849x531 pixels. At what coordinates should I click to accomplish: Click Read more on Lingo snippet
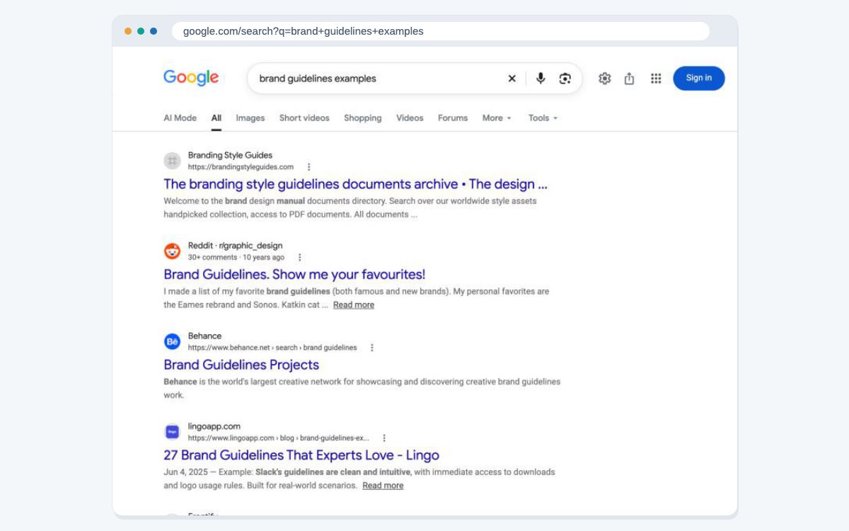383,486
